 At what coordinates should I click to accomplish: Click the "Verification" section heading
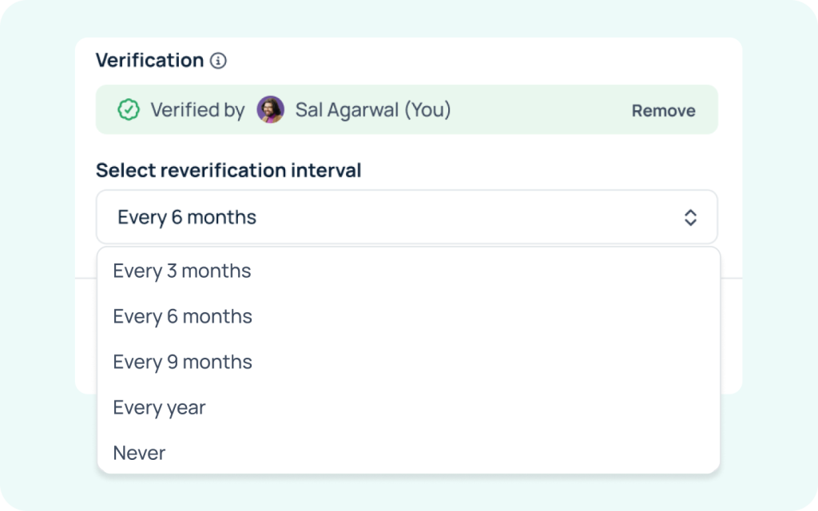[x=149, y=61]
